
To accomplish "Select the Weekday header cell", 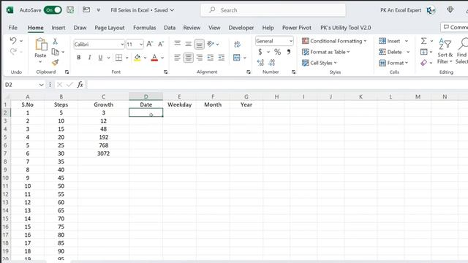I will (x=179, y=104).
